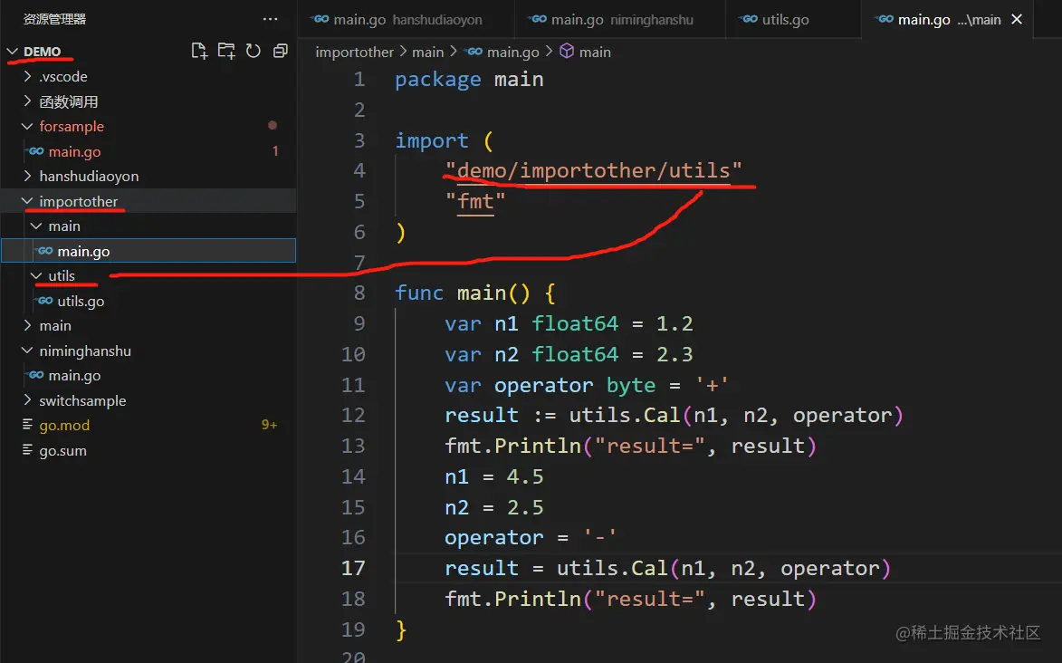Viewport: 1062px width, 663px height.
Task: Click the Go file icon beside utils.go in tree
Action: (45, 301)
